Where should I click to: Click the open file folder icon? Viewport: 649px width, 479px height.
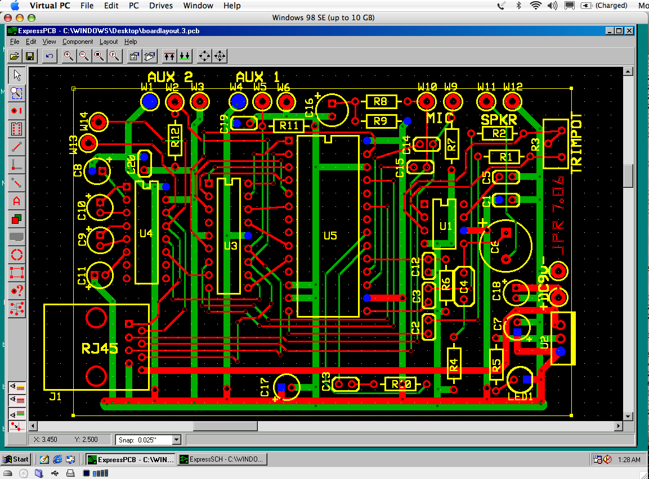coord(15,56)
